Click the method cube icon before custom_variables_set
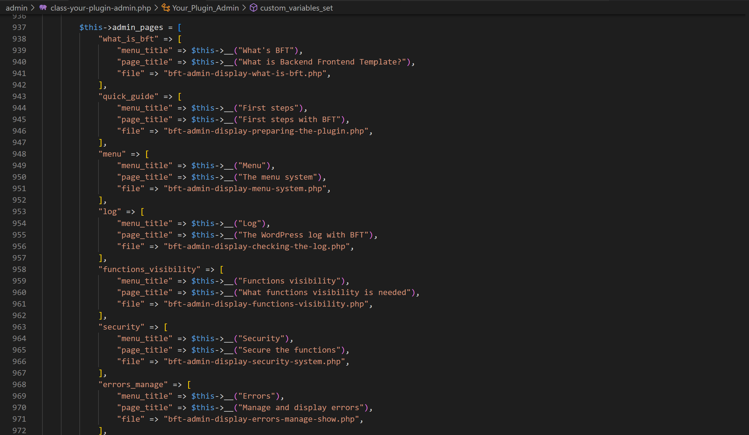749x435 pixels. point(253,8)
